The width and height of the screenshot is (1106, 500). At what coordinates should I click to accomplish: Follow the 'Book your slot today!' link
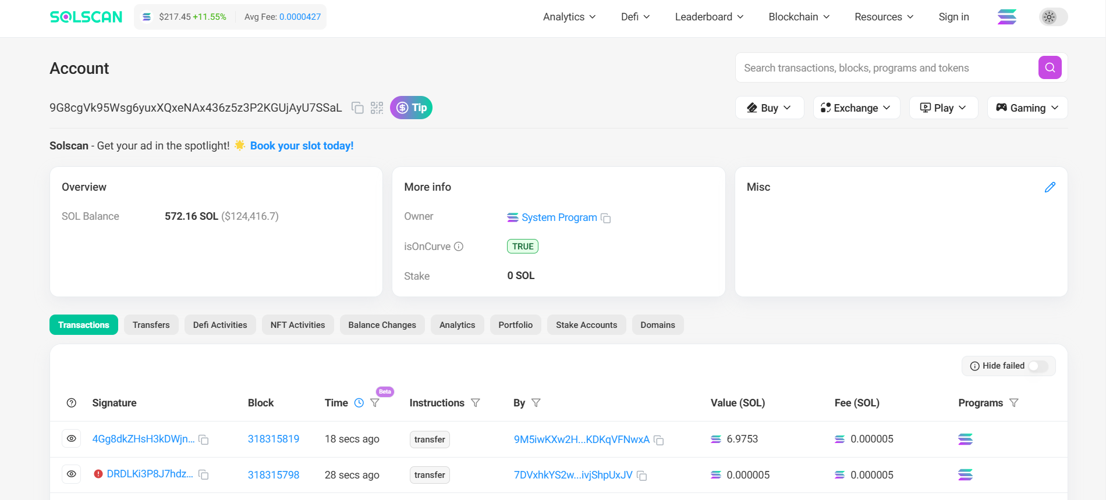(x=302, y=146)
